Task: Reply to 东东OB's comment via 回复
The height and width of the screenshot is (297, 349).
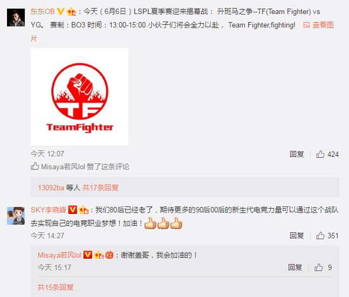Action: tap(297, 154)
